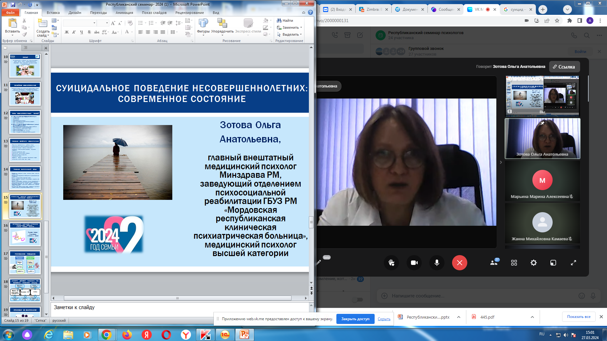The height and width of the screenshot is (341, 607).
Task: Click the Фигуры shapes icon
Action: point(203,23)
